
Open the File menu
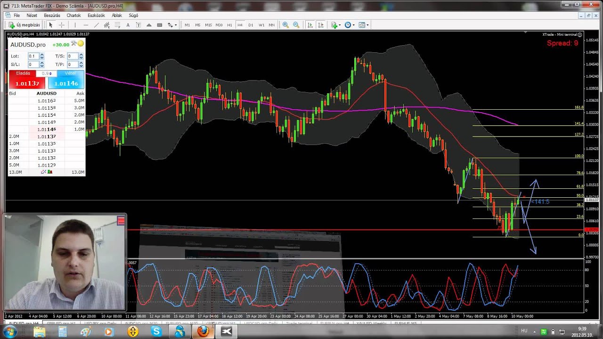click(16, 16)
